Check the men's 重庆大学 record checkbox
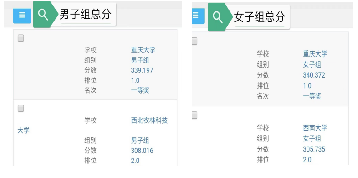The width and height of the screenshot is (358, 178). click(21, 38)
